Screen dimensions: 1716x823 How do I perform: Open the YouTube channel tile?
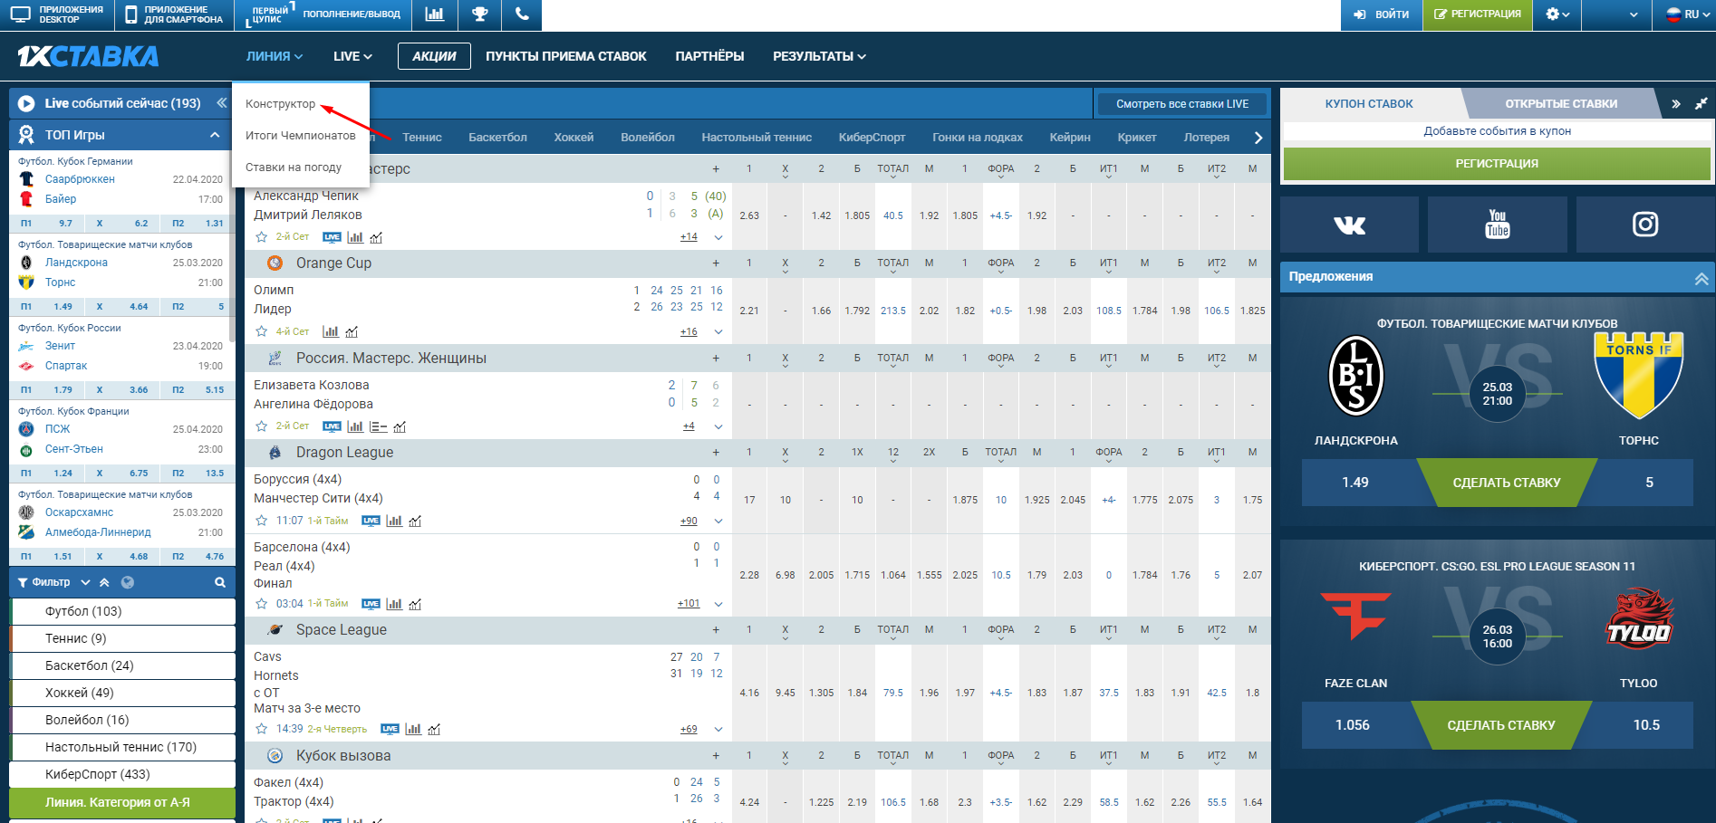click(x=1497, y=225)
